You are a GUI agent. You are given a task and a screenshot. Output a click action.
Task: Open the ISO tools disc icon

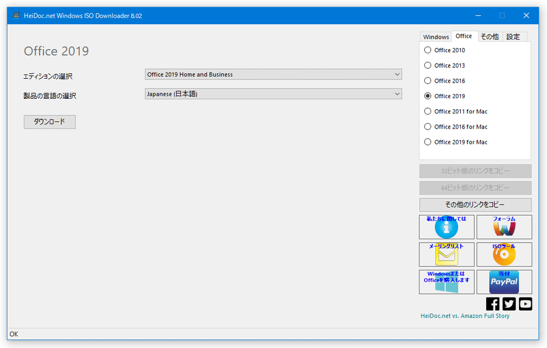[504, 255]
